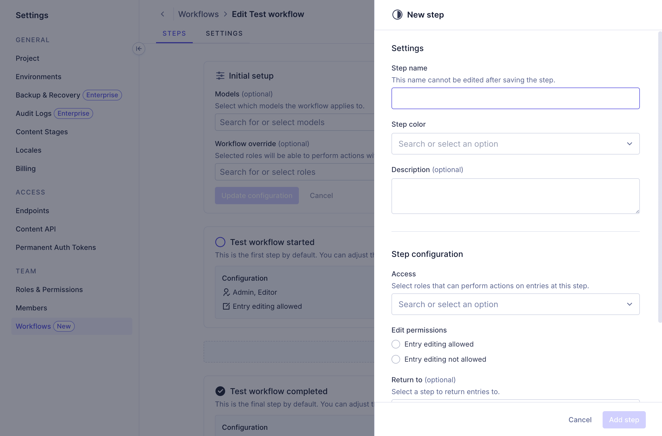Screen dimensions: 662x436
Task: Click the Test workflow completed checkmark icon
Action: click(220, 391)
